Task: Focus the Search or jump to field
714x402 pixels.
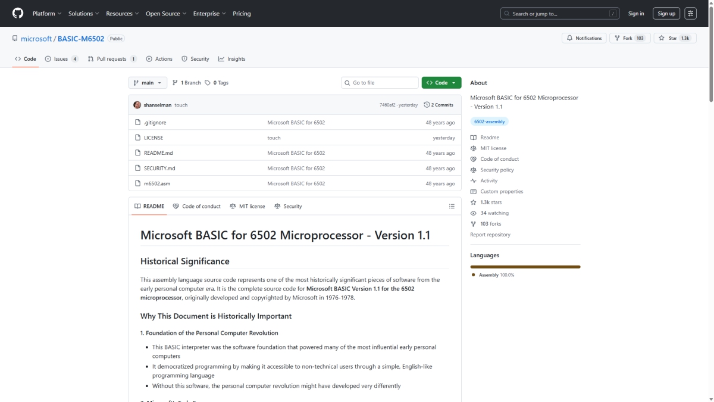Action: coord(560,14)
